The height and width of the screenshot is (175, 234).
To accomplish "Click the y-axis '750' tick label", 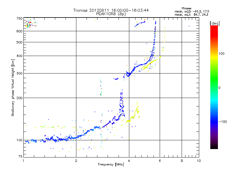I will point(20,18).
